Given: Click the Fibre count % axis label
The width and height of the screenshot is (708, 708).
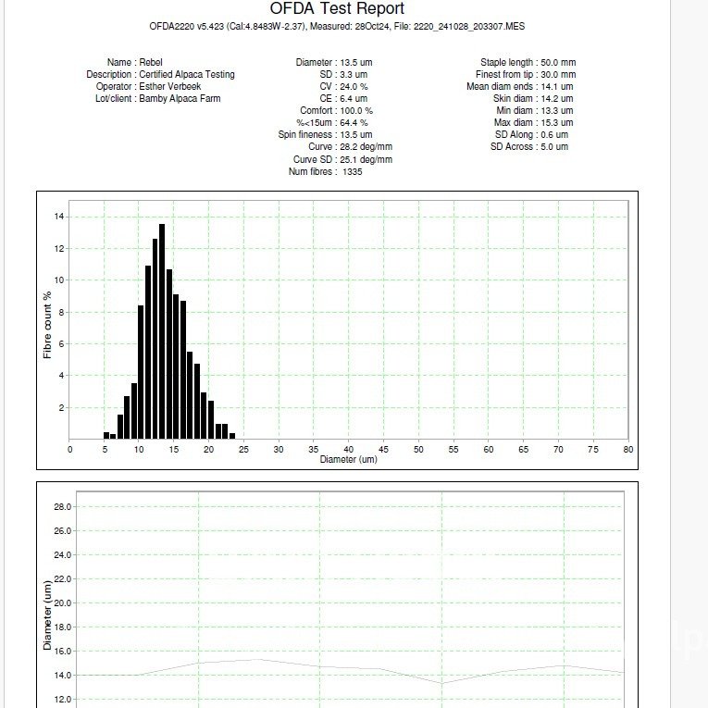Looking at the screenshot, I should [x=47, y=325].
